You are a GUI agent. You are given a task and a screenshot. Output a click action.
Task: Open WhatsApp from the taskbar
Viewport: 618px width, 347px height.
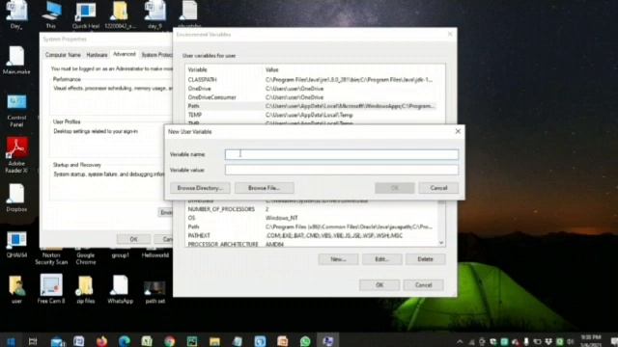[x=305, y=341]
